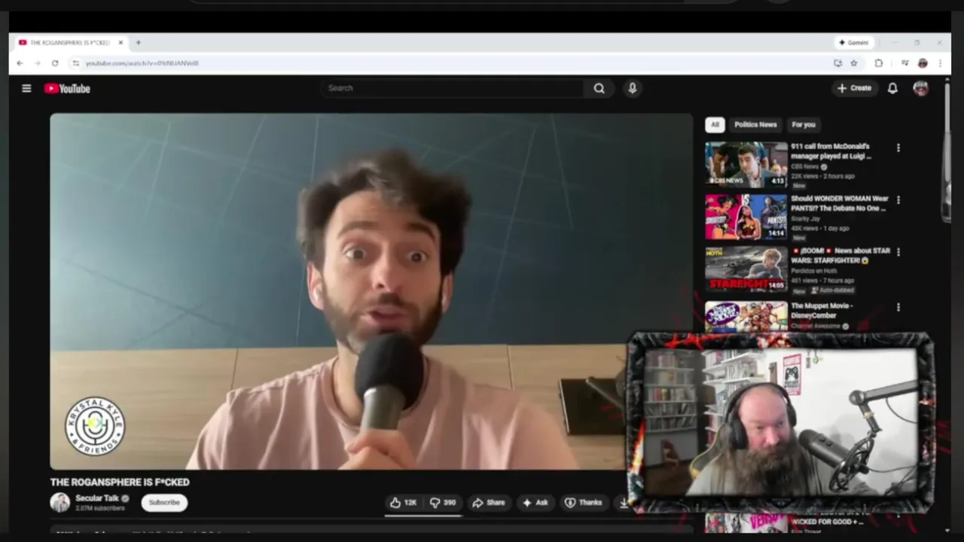Screen dimensions: 964x542
Task: Go to YouTube home via logo
Action: point(67,88)
